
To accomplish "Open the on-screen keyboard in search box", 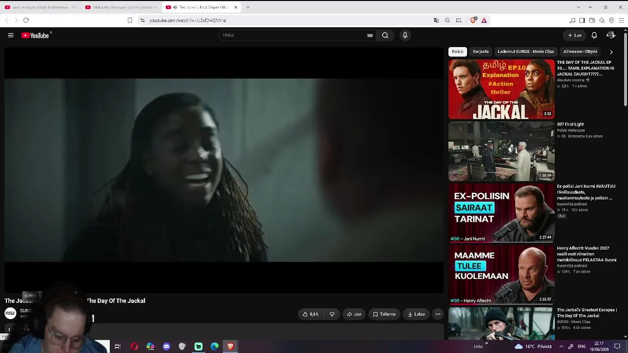I will [370, 35].
